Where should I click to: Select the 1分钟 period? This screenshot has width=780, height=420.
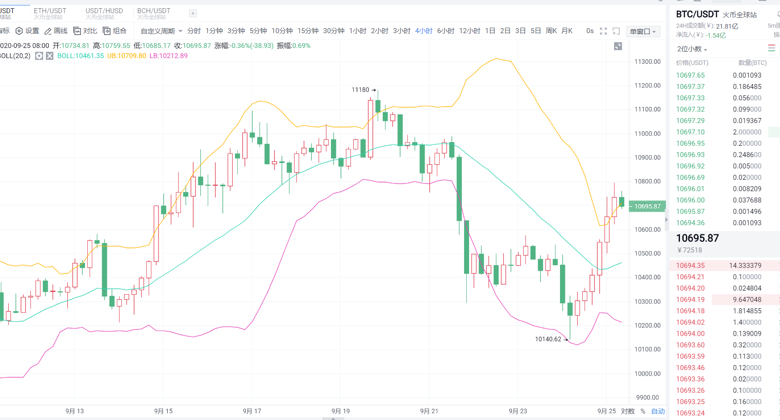click(214, 31)
